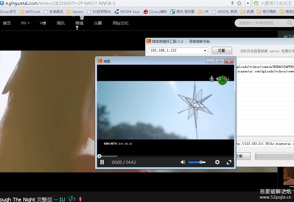
Task: Click the browser address bar URL
Action: coord(61,3)
